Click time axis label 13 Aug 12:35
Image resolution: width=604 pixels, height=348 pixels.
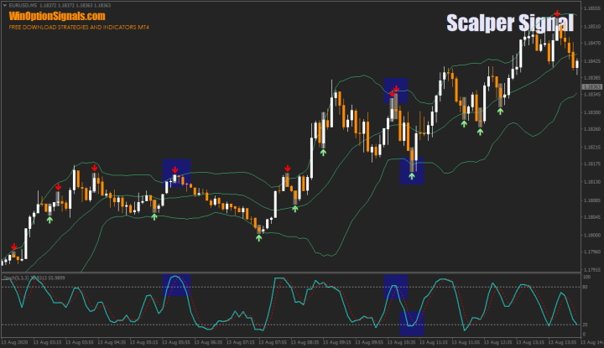tap(499, 342)
